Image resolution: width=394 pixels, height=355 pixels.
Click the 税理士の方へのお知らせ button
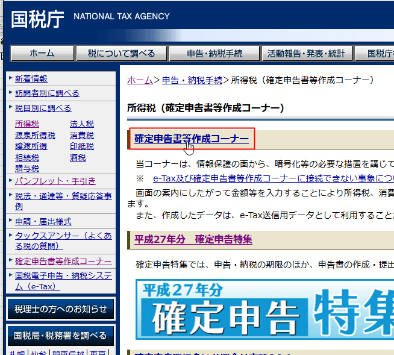point(61,309)
